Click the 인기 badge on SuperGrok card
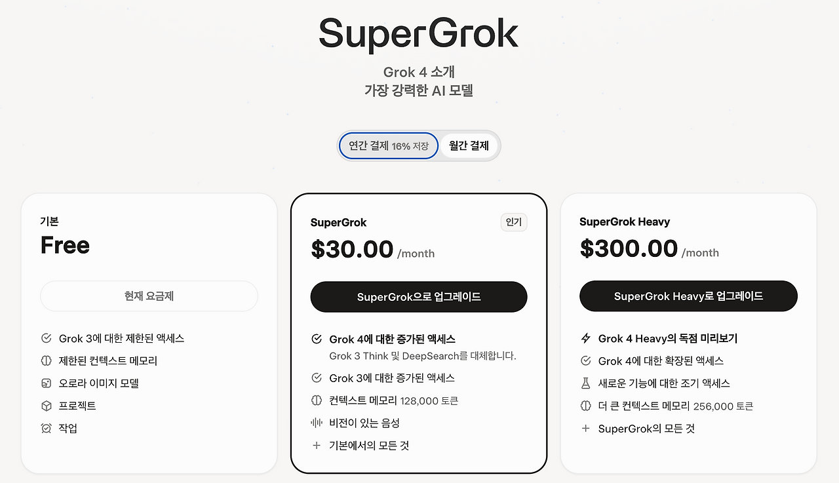The image size is (839, 483). coord(514,222)
